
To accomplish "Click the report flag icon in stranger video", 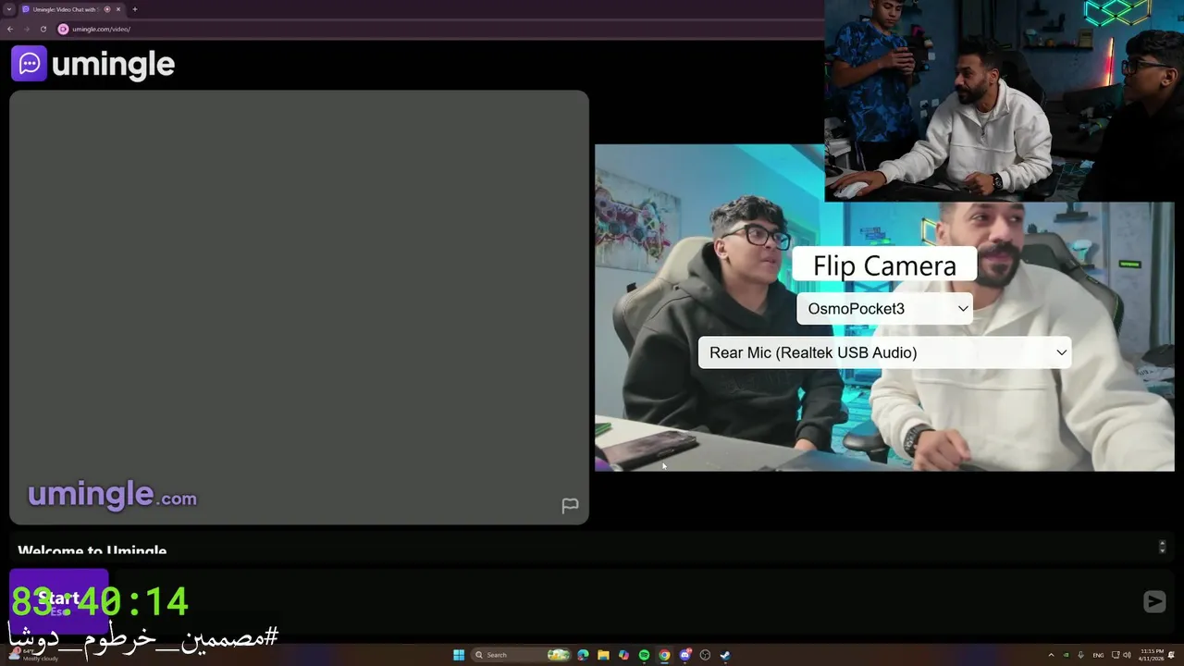I will [x=570, y=505].
